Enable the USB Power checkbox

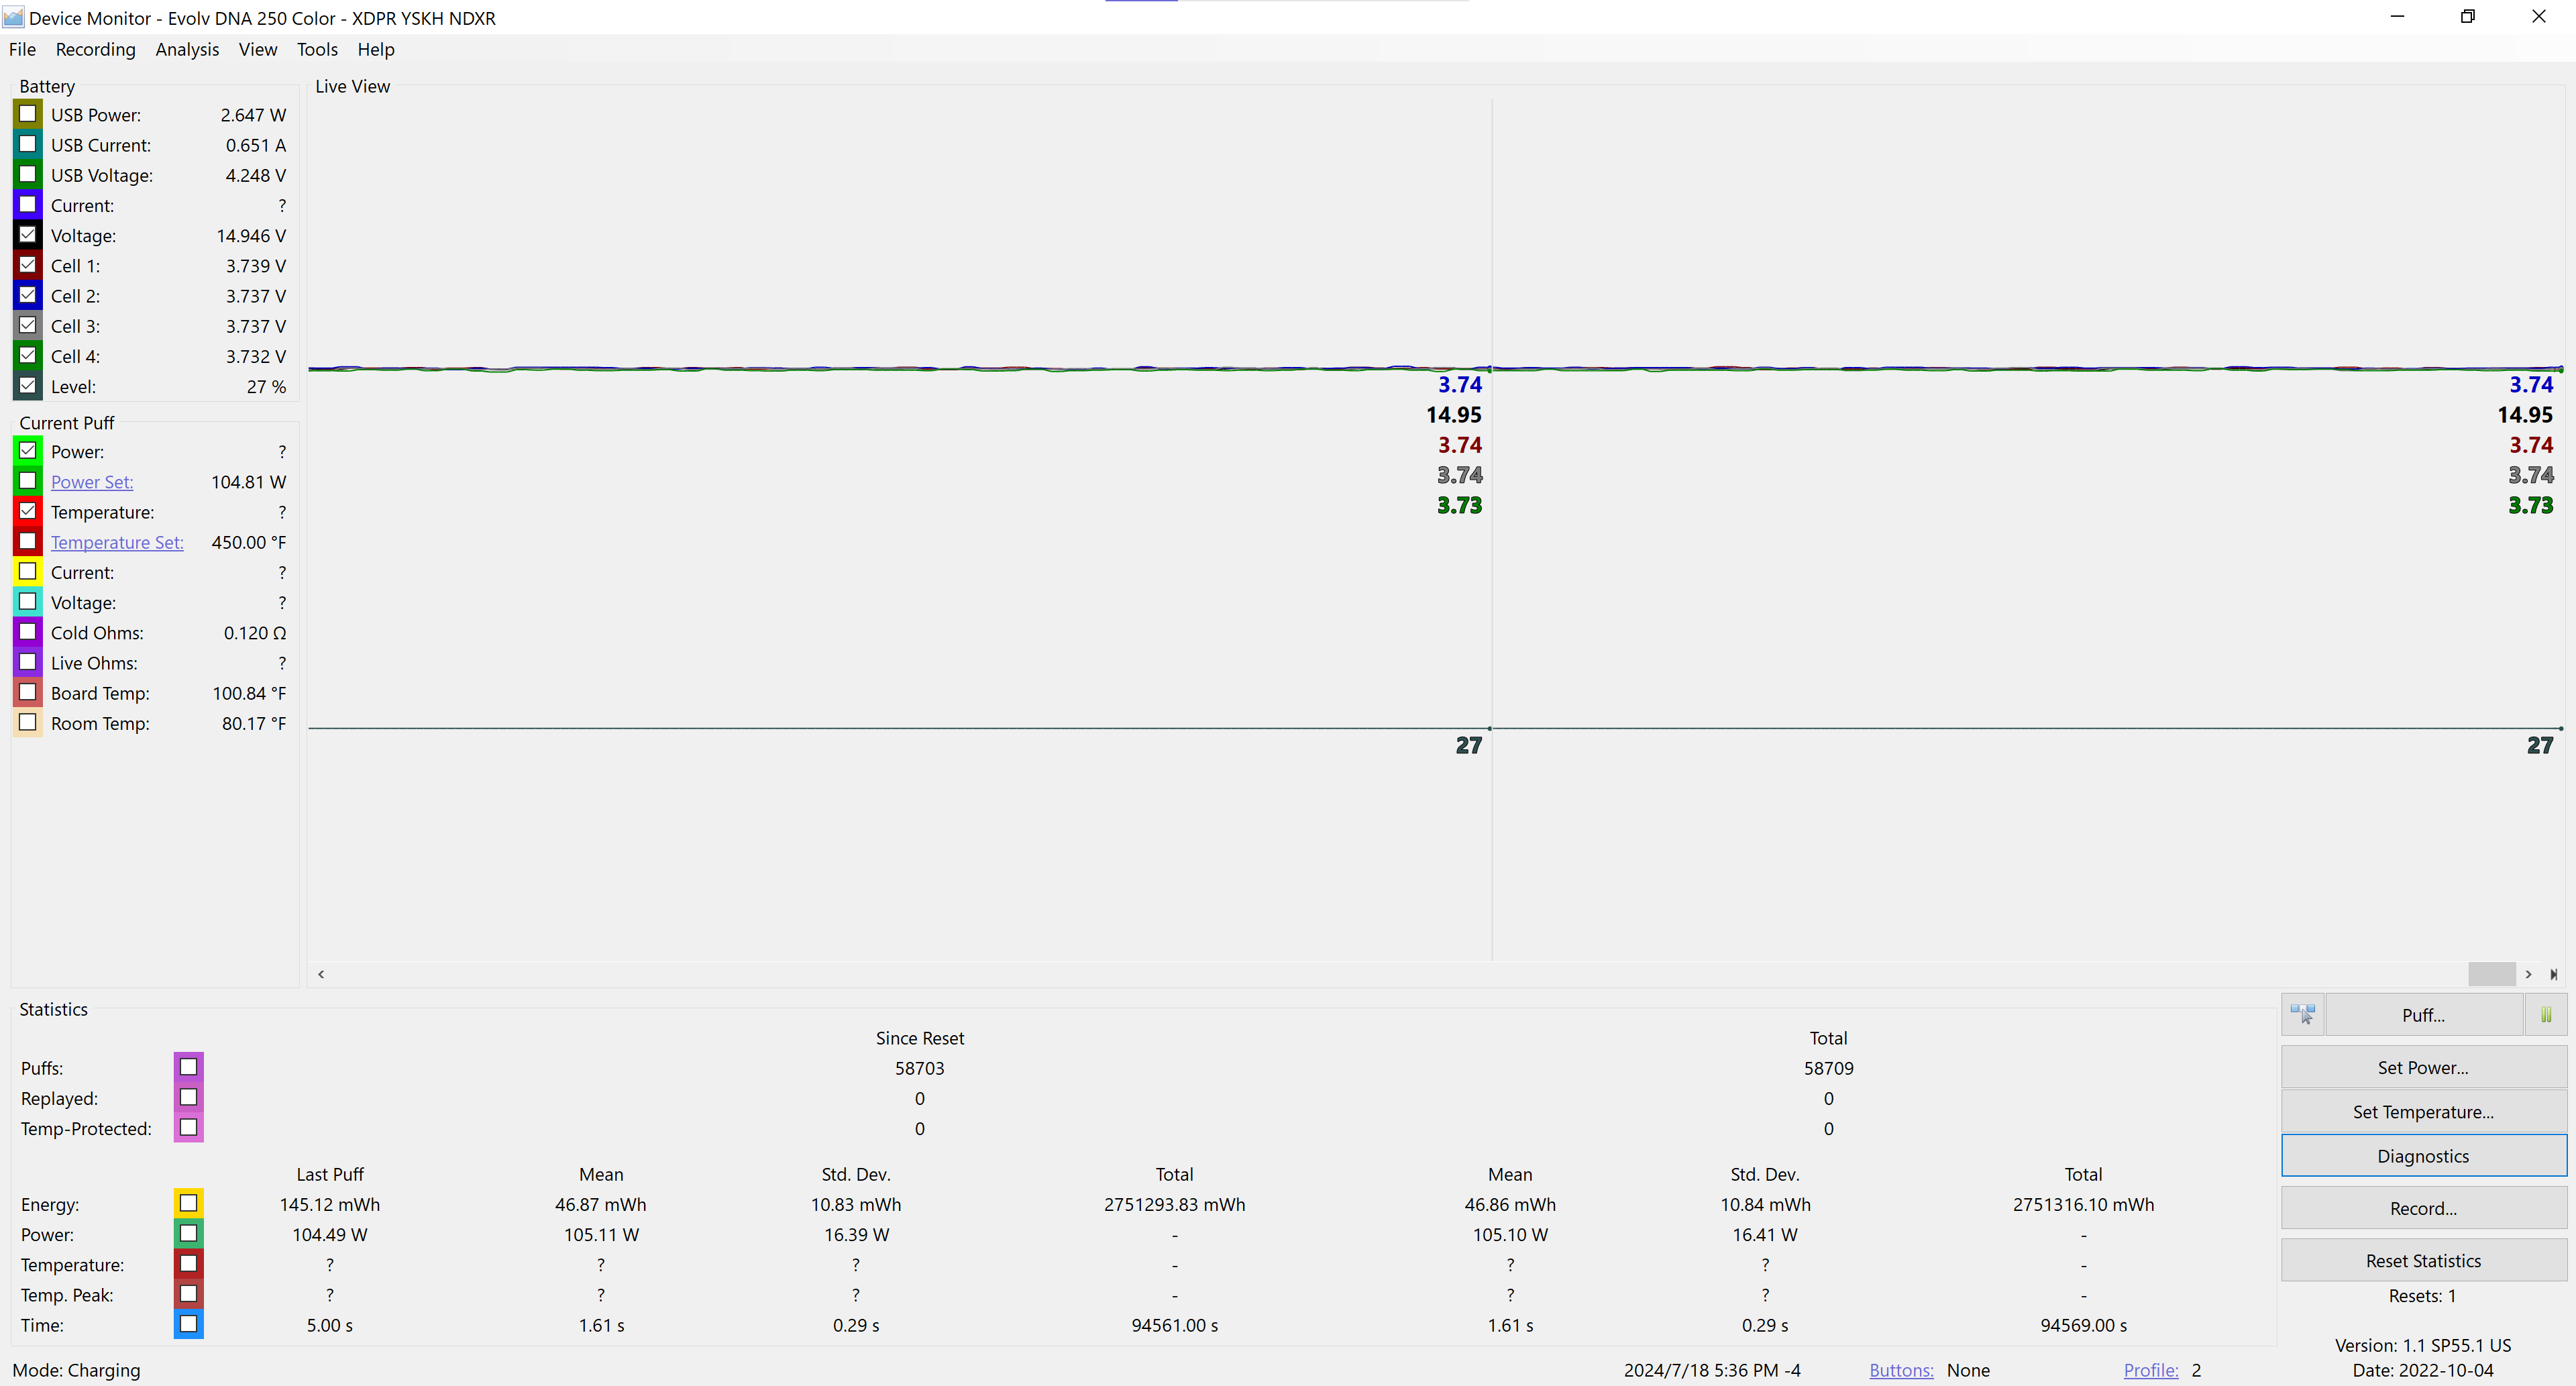(x=28, y=114)
